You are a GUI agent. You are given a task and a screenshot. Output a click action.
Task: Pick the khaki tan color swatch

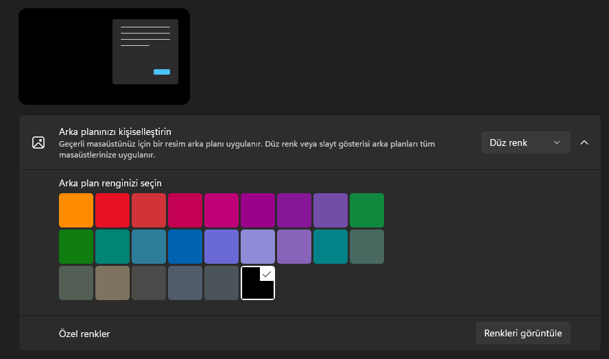[112, 283]
